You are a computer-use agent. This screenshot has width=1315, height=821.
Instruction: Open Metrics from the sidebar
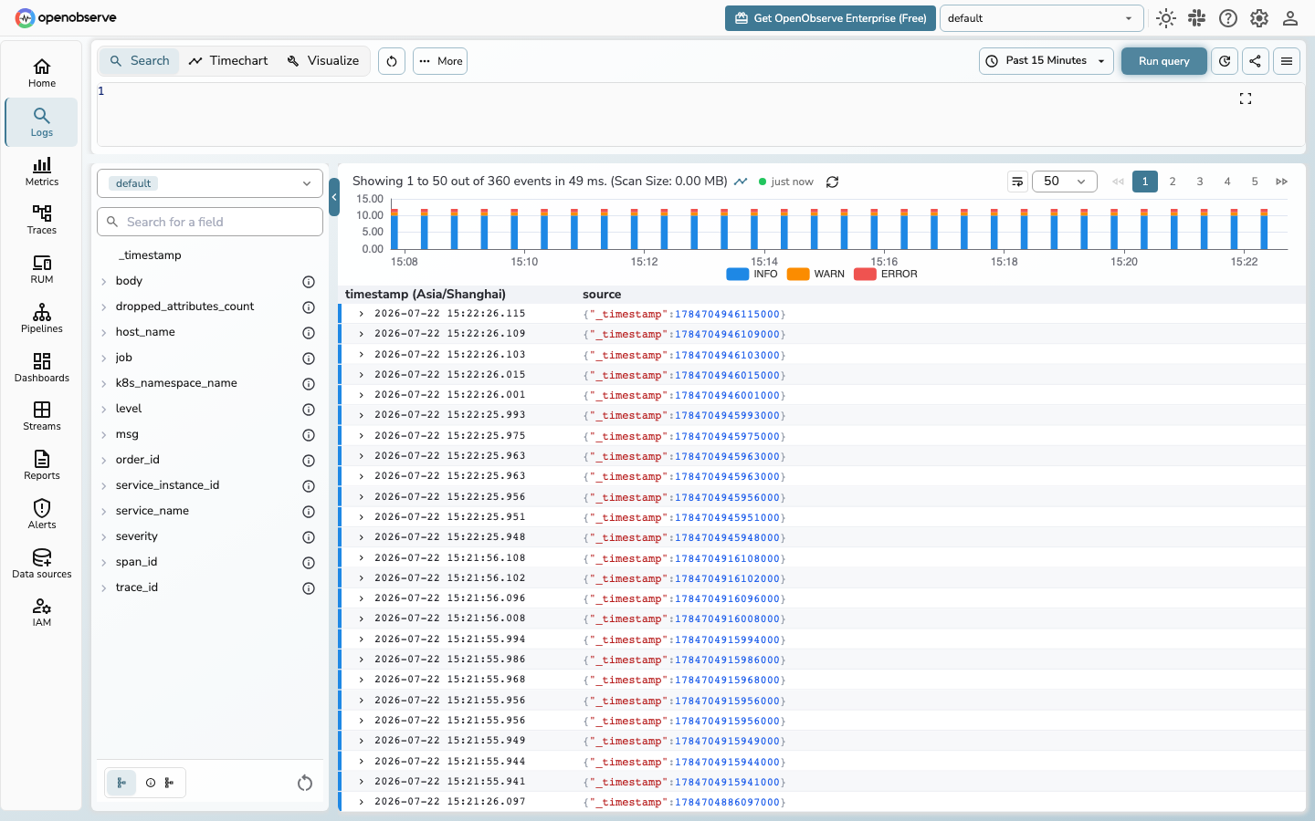click(x=42, y=171)
